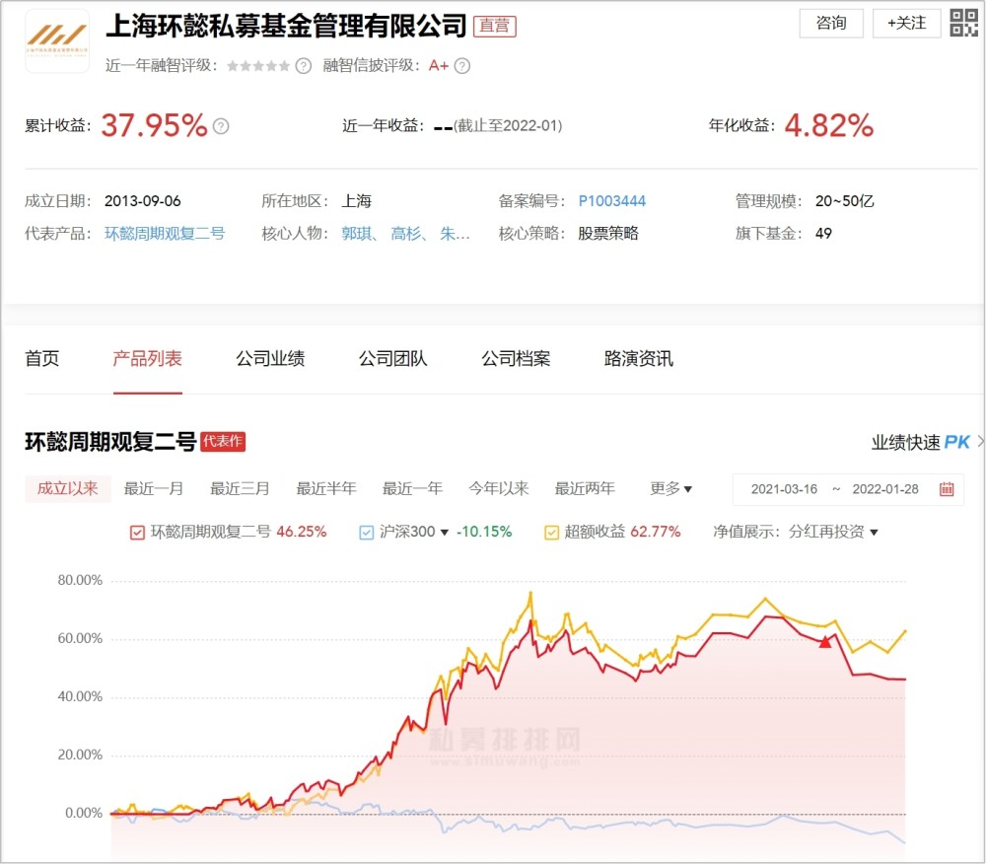The image size is (986, 865).
Task: Open the 分红再投资 net value dropdown
Action: pyautogui.click(x=833, y=533)
